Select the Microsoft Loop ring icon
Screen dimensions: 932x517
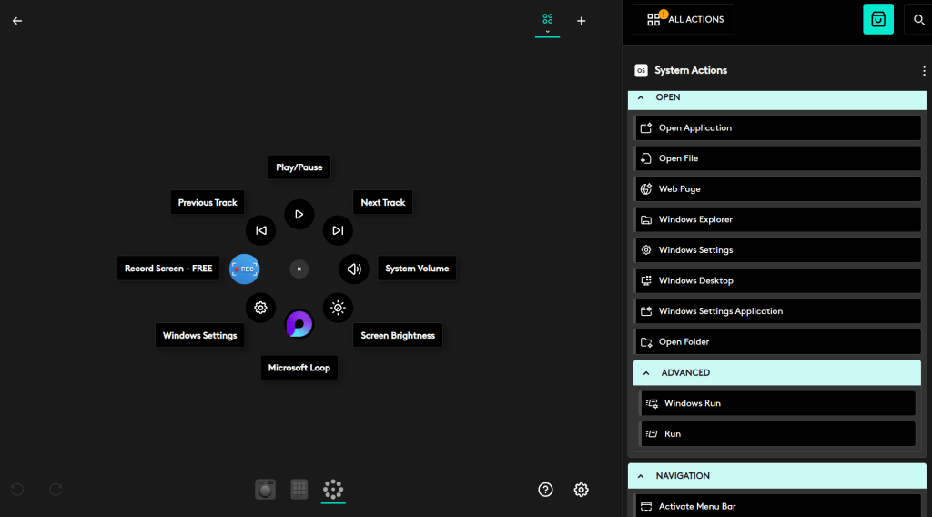(x=299, y=324)
